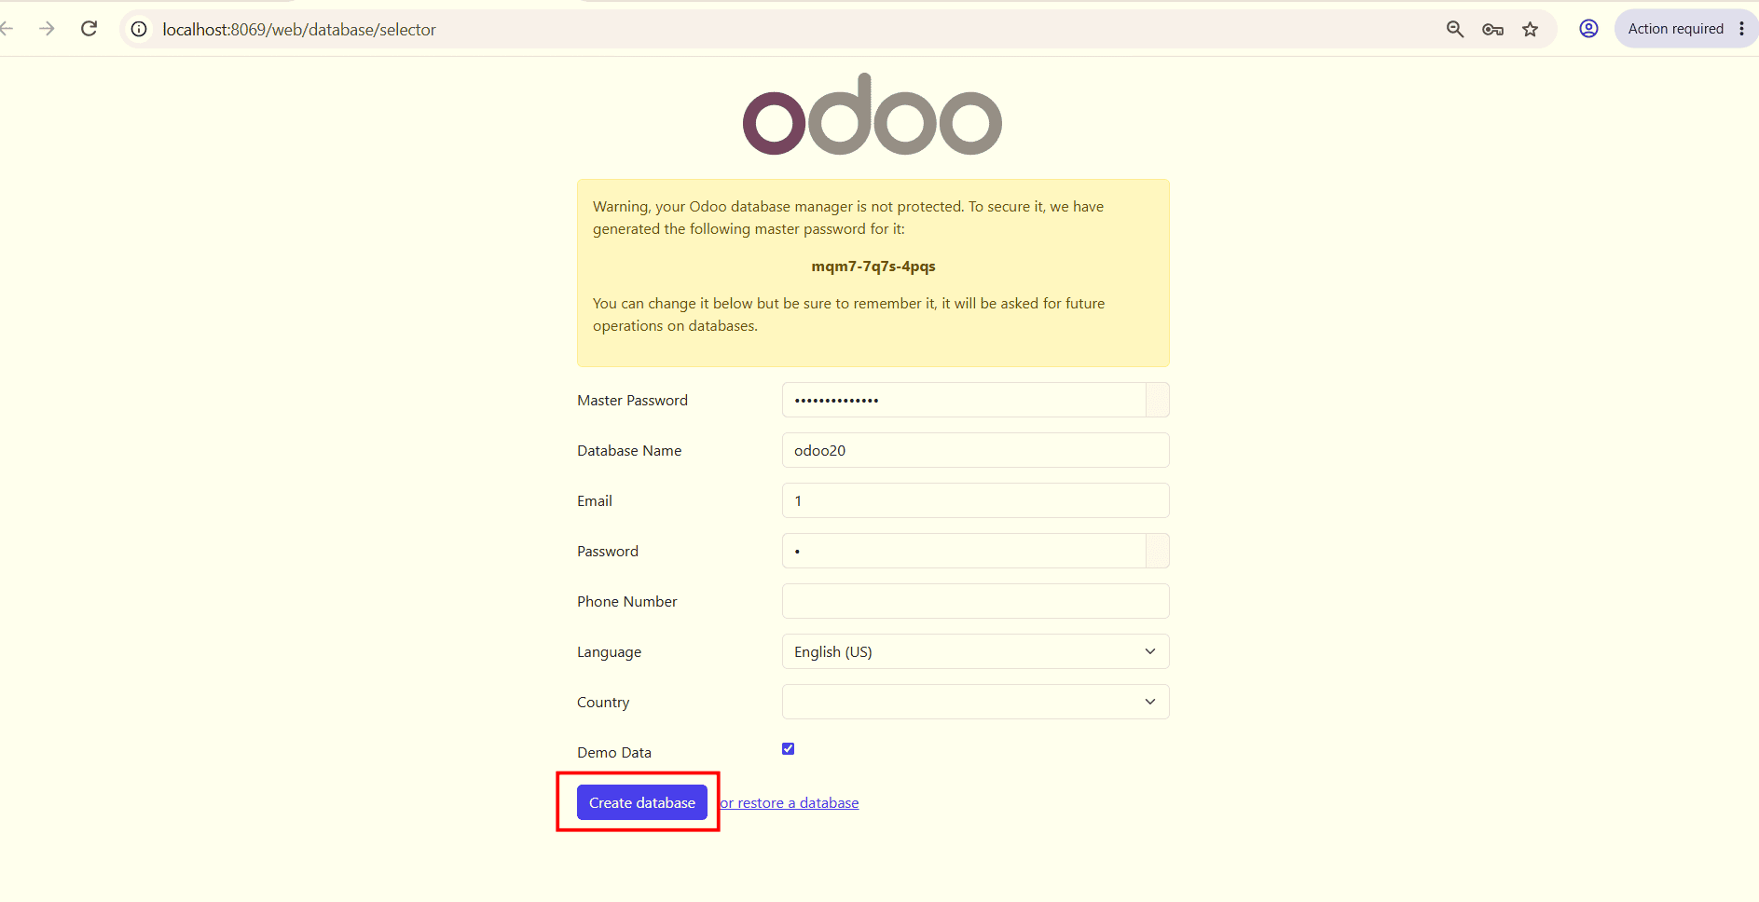This screenshot has height=902, width=1759.
Task: Click the Odoo logo
Action: pyautogui.click(x=873, y=115)
